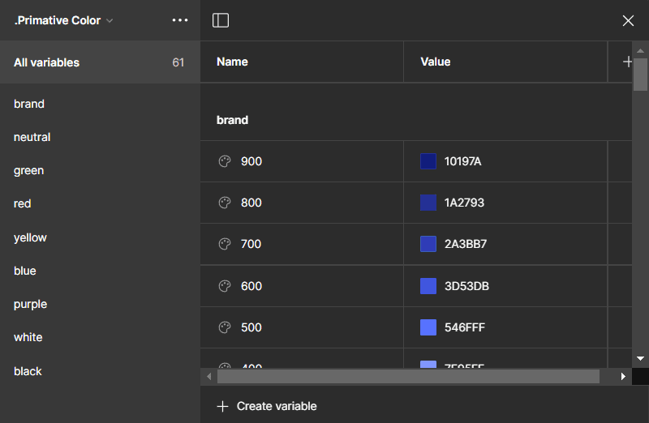Toggle the sidebar panel icon
Viewport: 649px width, 423px height.
point(221,20)
